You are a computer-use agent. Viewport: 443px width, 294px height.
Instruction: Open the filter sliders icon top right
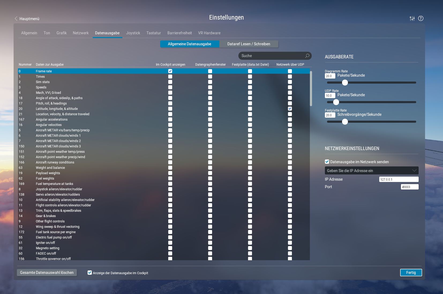412,18
